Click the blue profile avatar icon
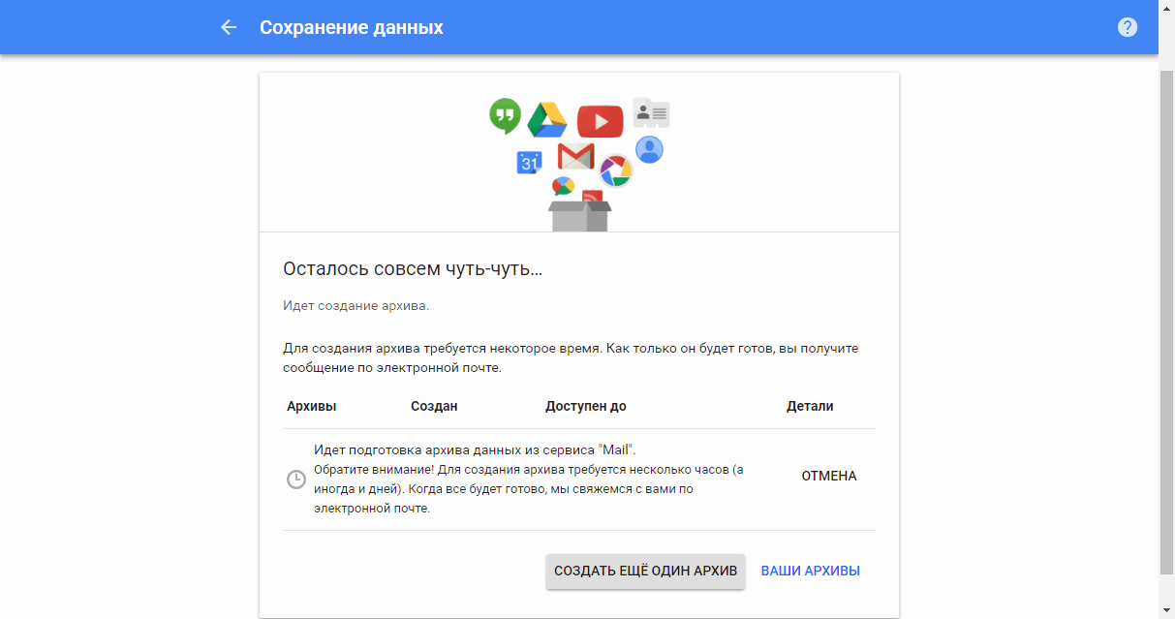 click(649, 149)
